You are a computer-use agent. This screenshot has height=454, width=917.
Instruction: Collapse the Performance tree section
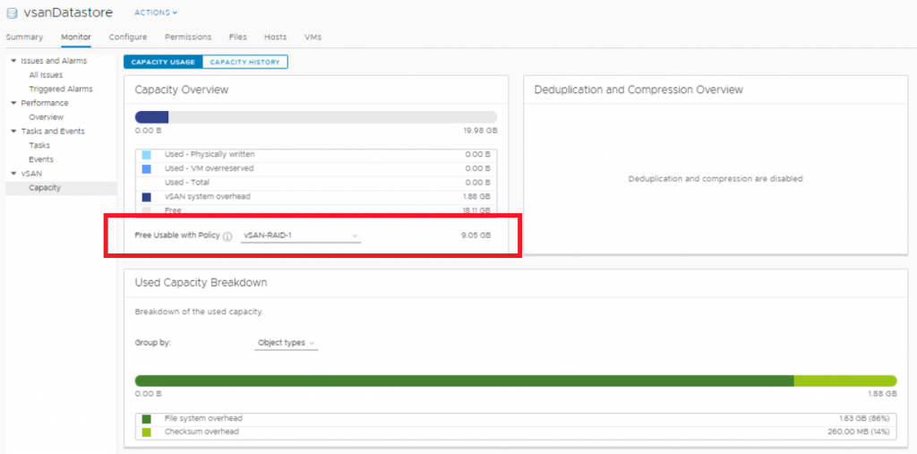(x=13, y=103)
